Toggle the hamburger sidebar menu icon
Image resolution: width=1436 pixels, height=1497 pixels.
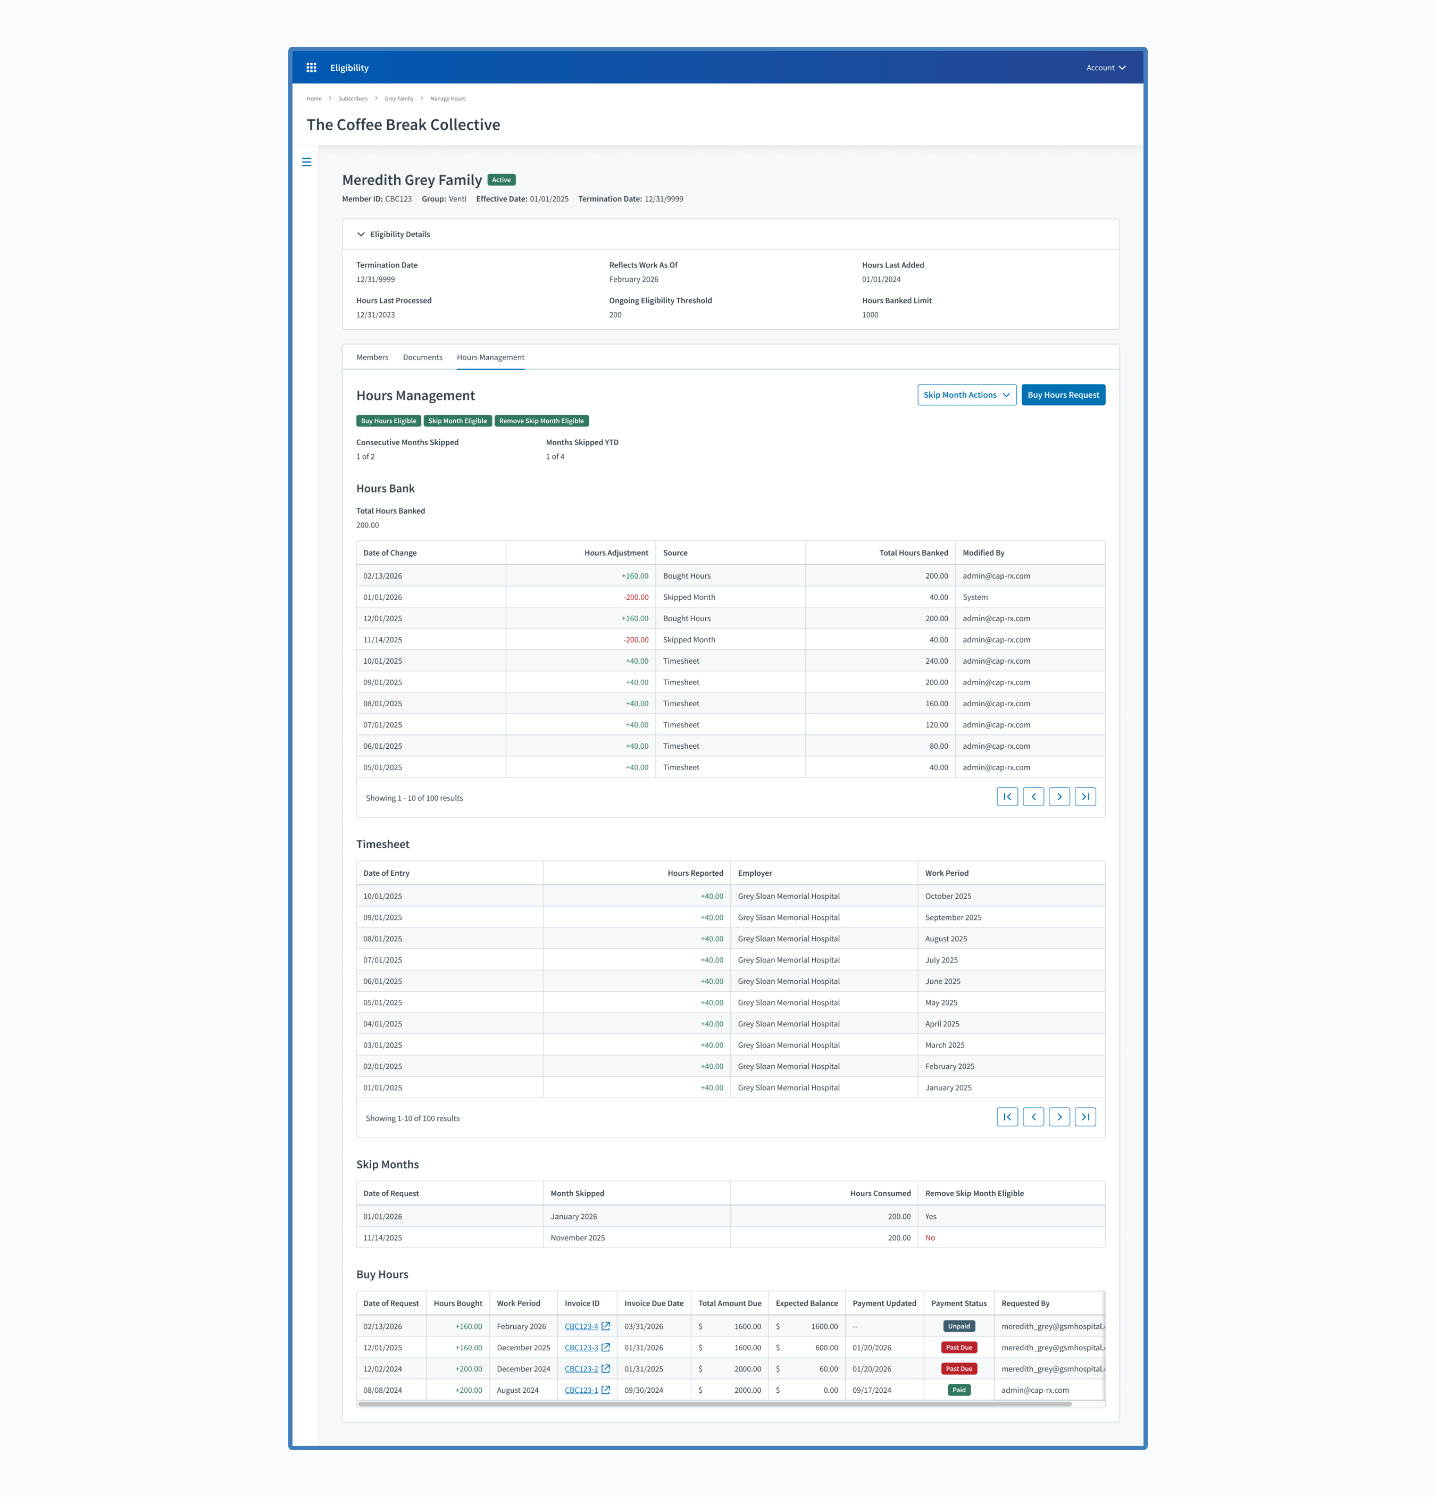click(x=306, y=162)
